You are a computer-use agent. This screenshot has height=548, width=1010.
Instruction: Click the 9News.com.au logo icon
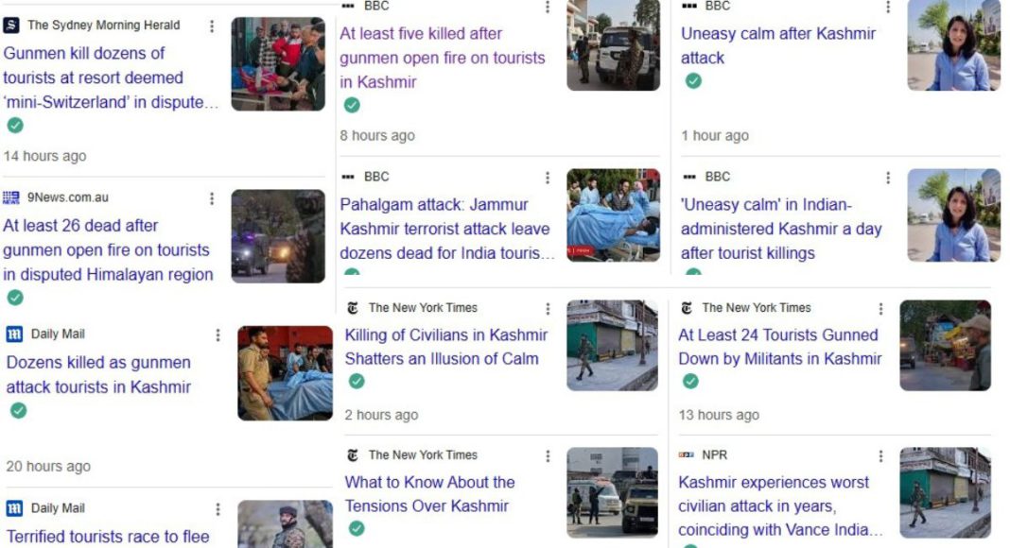click(x=11, y=197)
